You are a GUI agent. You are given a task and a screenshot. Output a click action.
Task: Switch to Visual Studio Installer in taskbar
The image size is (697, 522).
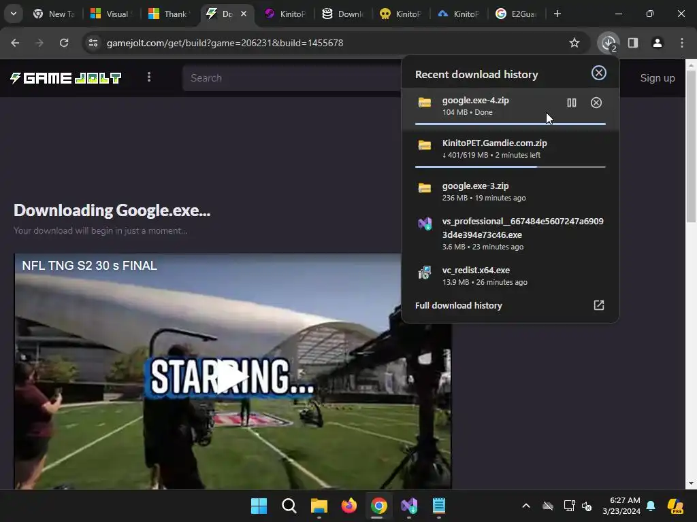click(409, 506)
